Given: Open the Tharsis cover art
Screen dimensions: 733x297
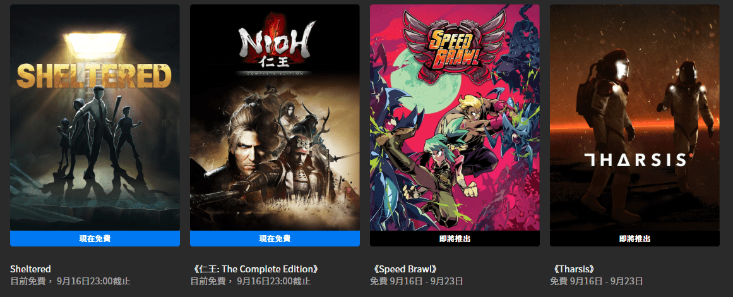Looking at the screenshot, I should point(635,118).
